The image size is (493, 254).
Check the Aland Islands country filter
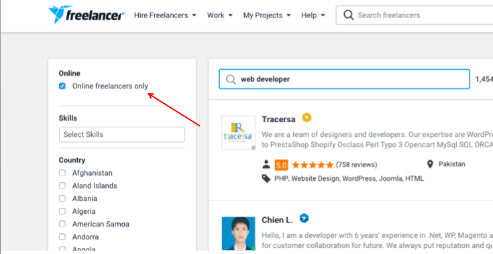click(x=62, y=186)
